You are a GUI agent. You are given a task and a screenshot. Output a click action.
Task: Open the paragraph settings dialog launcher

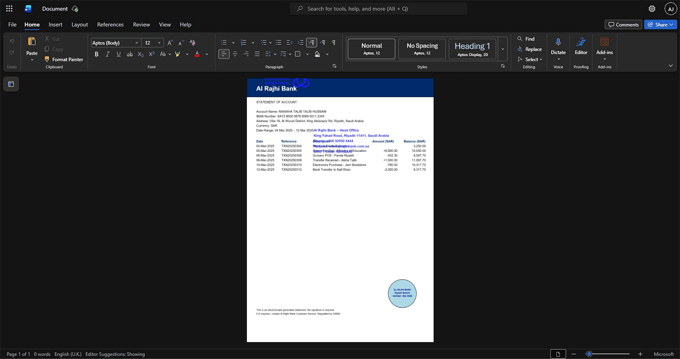click(x=334, y=66)
